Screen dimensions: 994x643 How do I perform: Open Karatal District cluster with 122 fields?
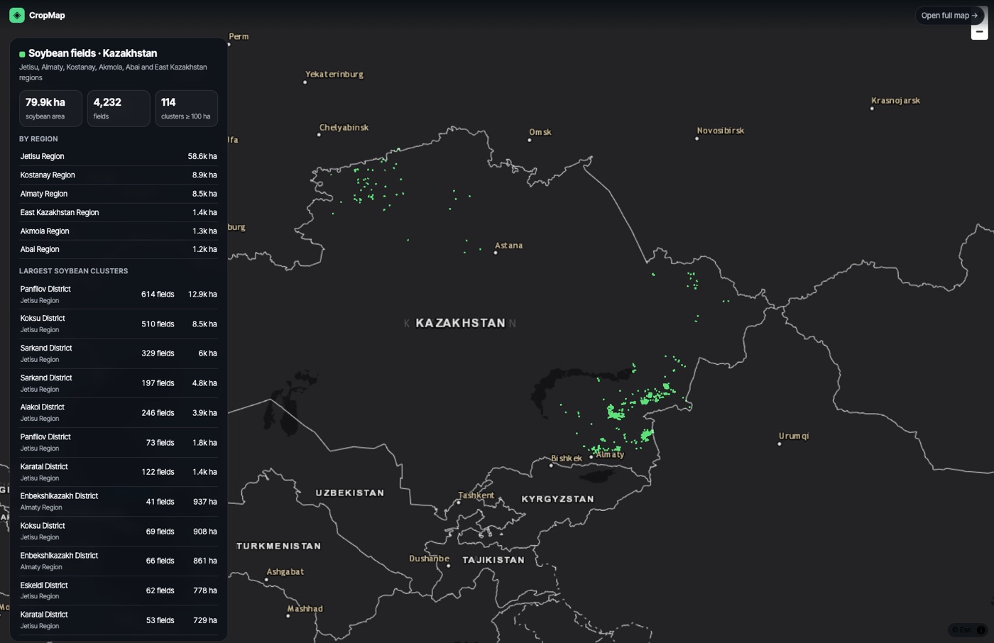119,472
